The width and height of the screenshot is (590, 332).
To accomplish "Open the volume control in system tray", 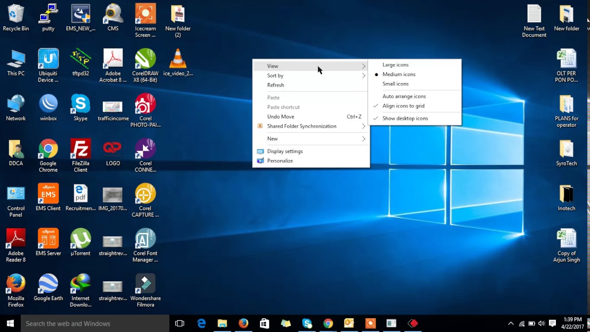I will (x=542, y=324).
